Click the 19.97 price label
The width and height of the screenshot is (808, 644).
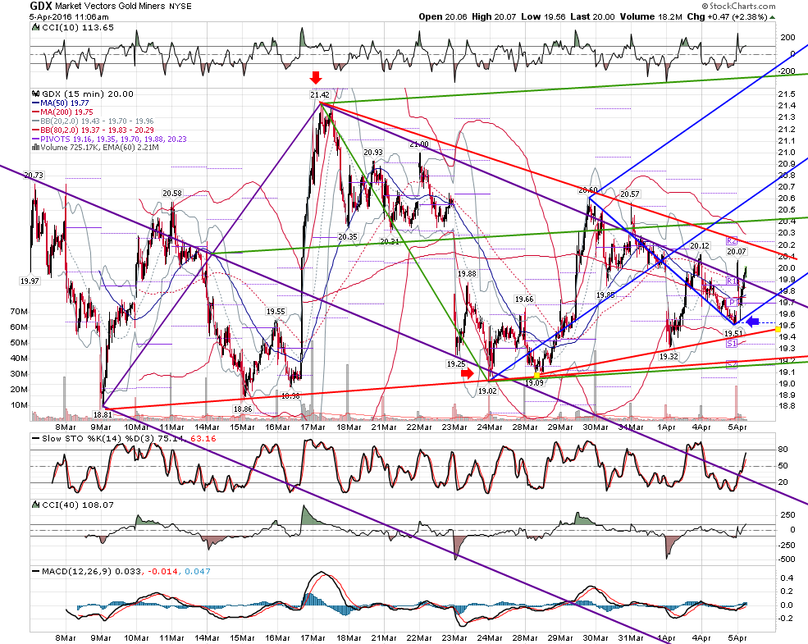click(30, 281)
